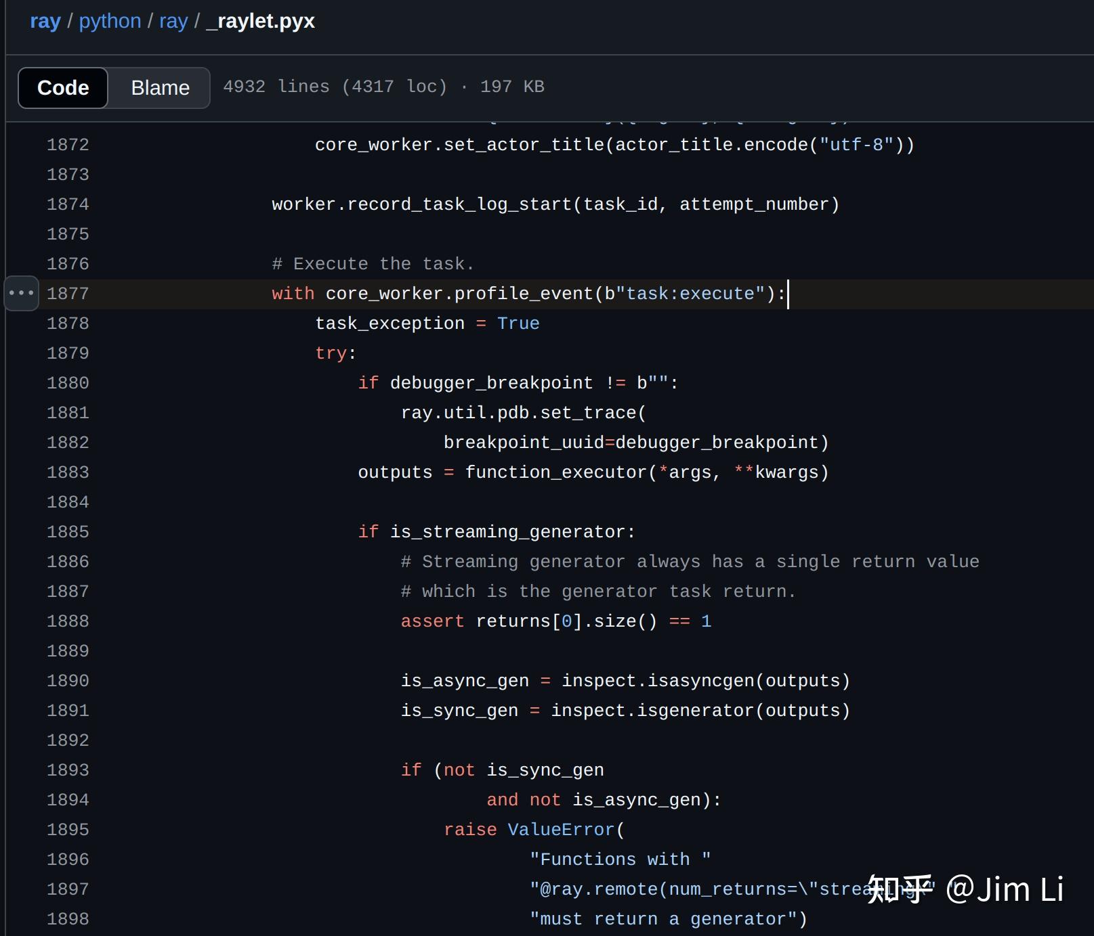This screenshot has height=936, width=1094.
Task: Click the function_executor call in the code
Action: pyautogui.click(x=556, y=472)
